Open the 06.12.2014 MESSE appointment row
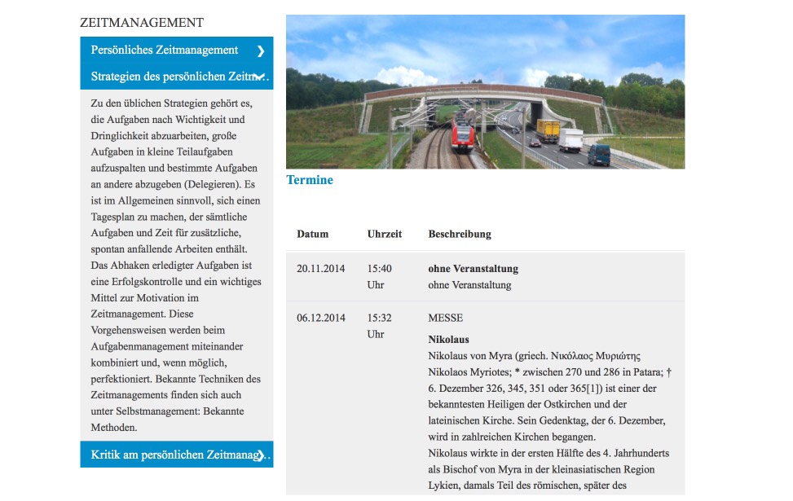Image resolution: width=793 pixels, height=501 pixels. coord(485,398)
